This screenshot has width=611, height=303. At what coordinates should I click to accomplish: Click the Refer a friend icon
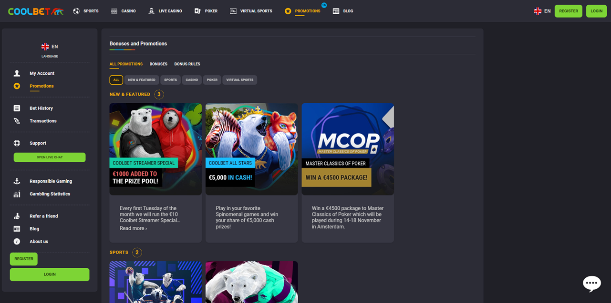(17, 216)
